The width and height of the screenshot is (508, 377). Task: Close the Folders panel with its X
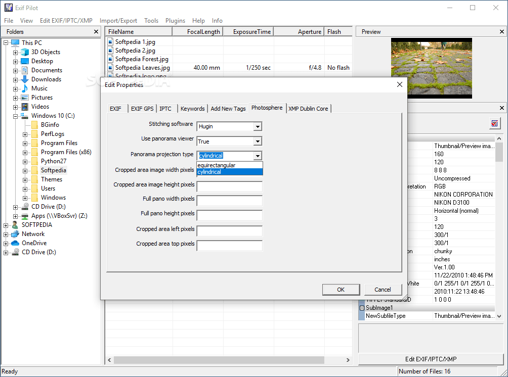coord(96,32)
